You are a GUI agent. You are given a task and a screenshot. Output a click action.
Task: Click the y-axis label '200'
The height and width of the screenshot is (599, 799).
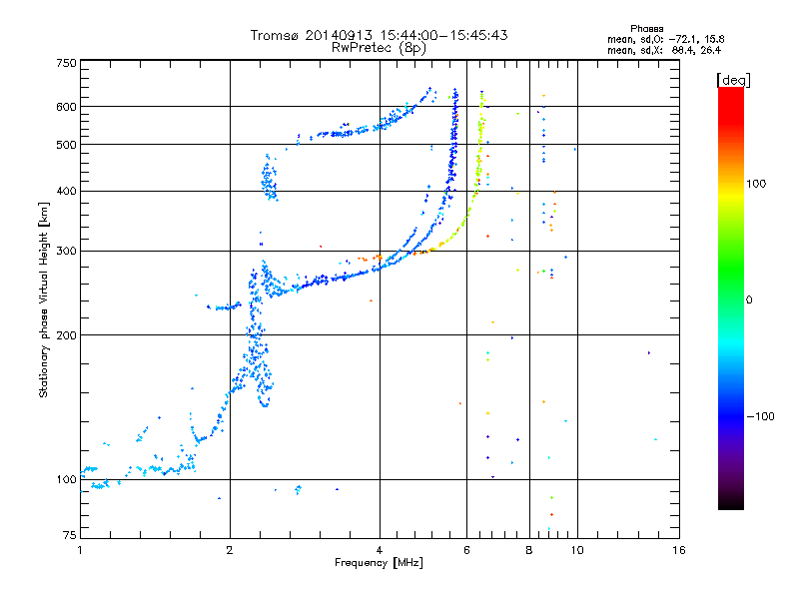pos(67,335)
